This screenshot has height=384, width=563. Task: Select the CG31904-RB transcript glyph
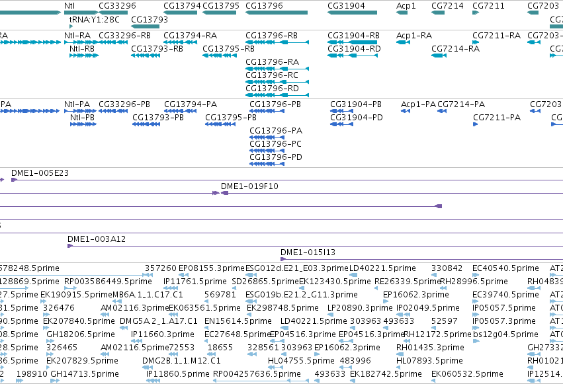point(352,42)
